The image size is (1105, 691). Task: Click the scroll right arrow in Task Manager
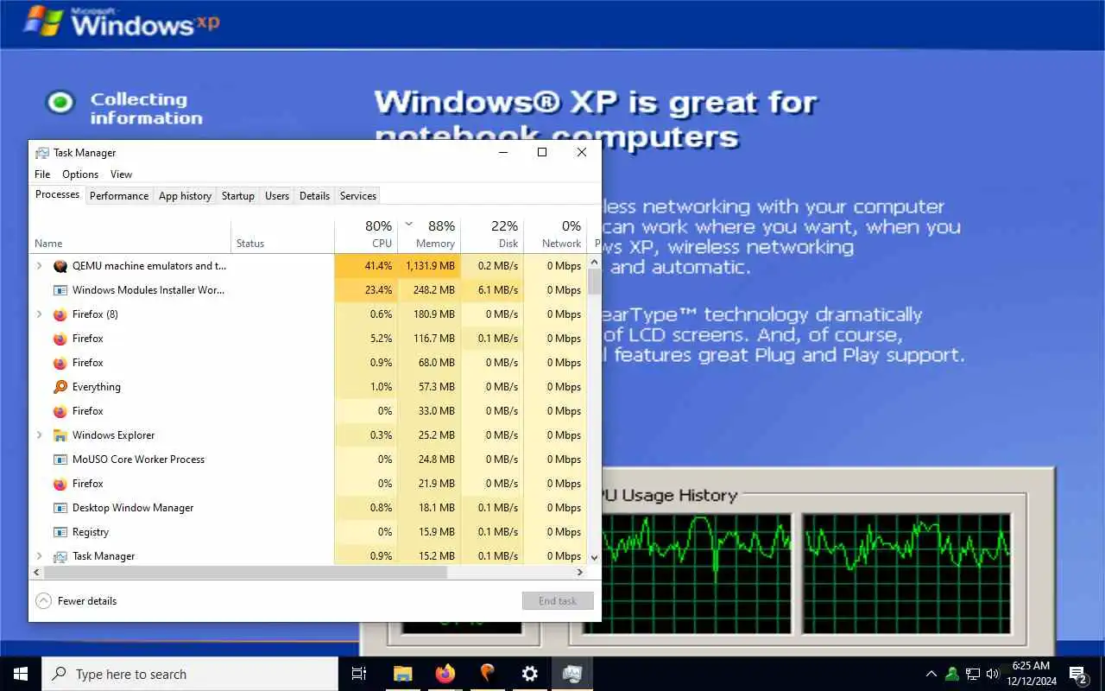point(580,573)
